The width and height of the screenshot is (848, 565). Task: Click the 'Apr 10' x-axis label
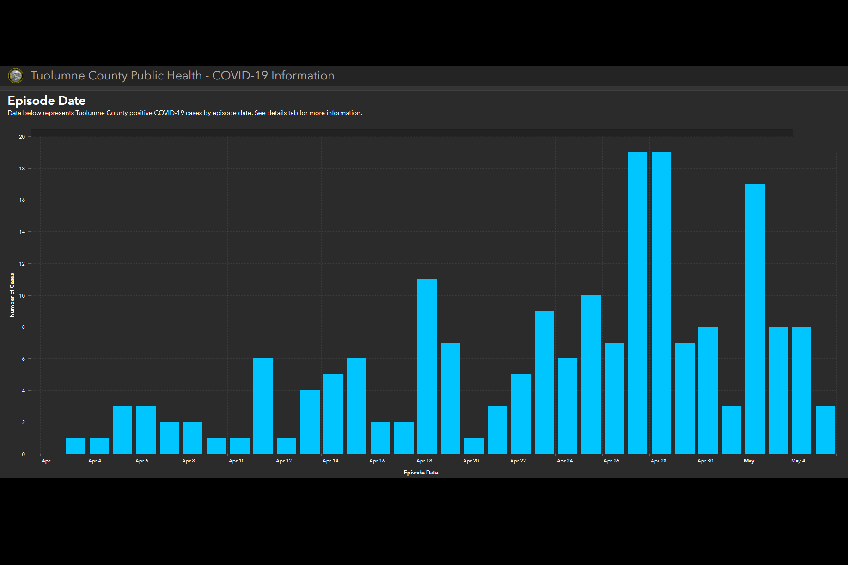point(237,461)
